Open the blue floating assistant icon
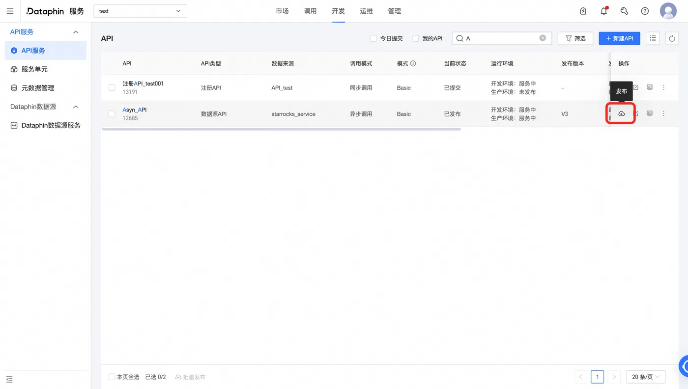688x389 pixels. 684,366
